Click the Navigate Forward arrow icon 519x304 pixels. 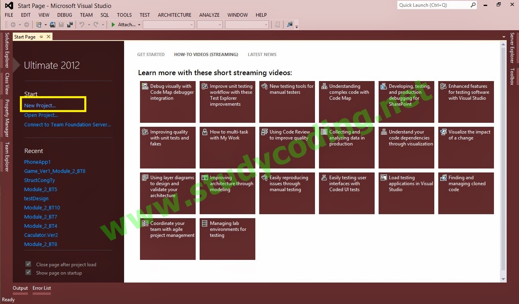(26, 25)
